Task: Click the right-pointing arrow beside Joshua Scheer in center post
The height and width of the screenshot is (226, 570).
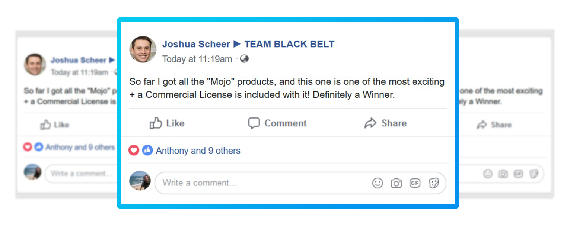Action: click(x=237, y=44)
